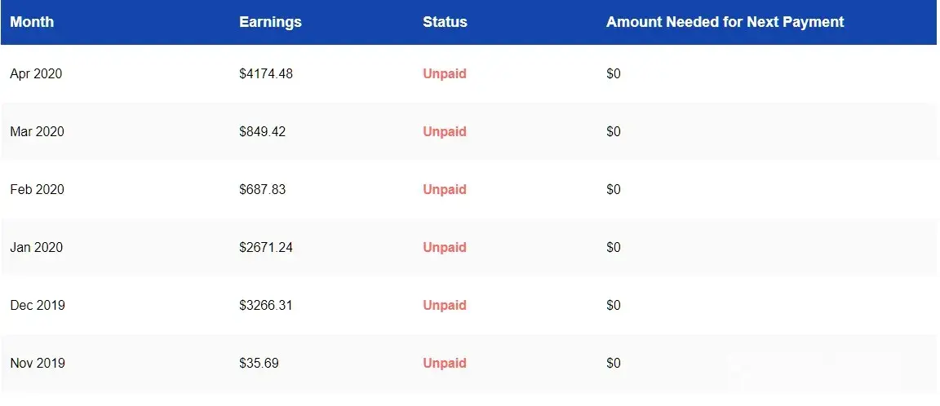Select the Mar 2020 month cell

point(37,131)
